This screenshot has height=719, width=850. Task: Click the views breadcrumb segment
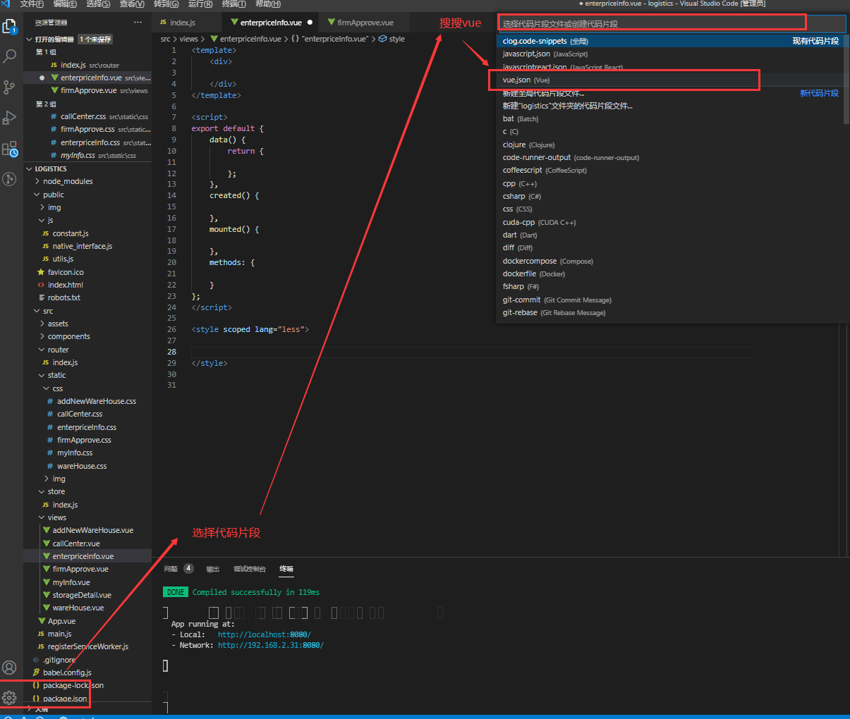tap(188, 39)
